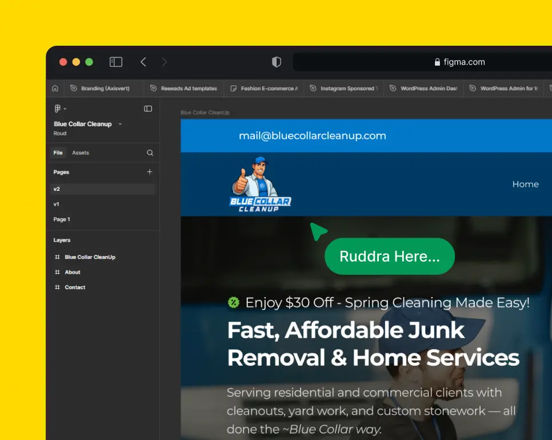Switch to the Assets tab

click(81, 153)
